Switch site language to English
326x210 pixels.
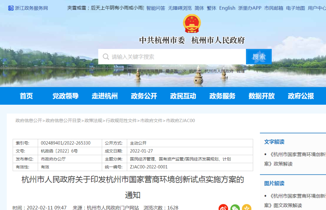tap(227, 8)
